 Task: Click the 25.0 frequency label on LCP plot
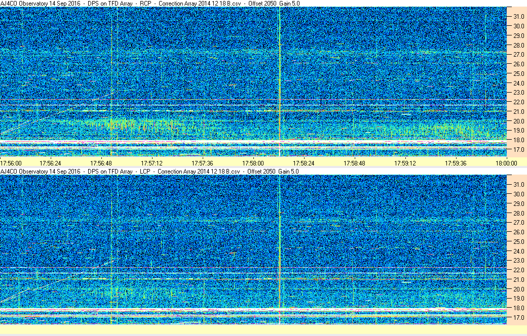point(518,241)
